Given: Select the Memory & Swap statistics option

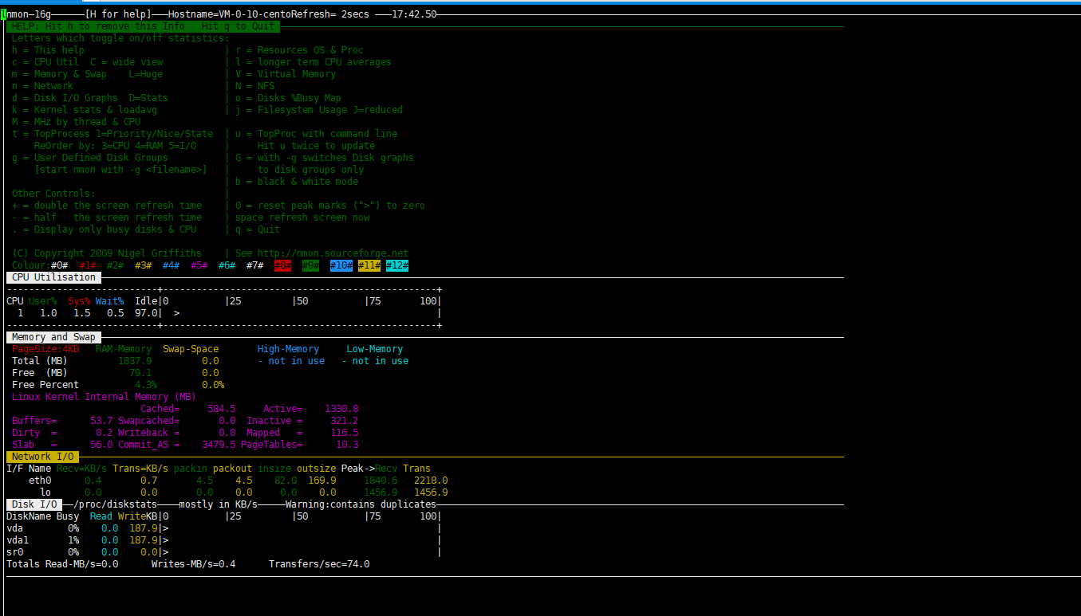Looking at the screenshot, I should pos(56,73).
